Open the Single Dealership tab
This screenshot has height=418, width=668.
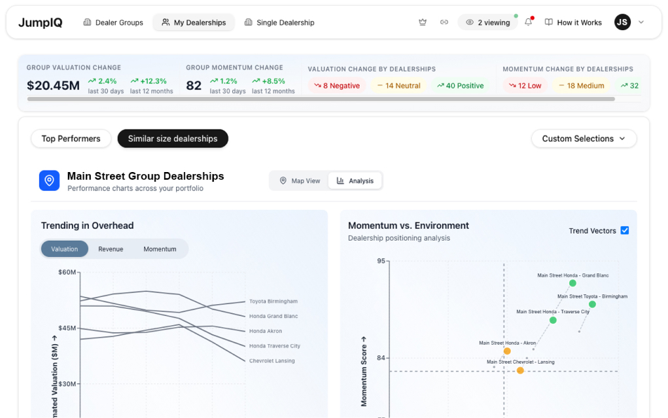coord(279,22)
